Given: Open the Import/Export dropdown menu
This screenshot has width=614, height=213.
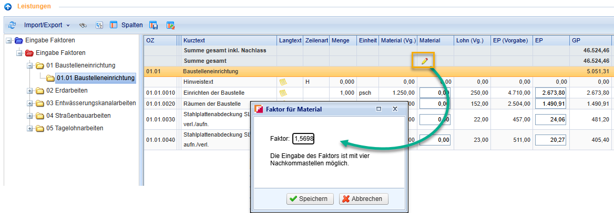Looking at the screenshot, I should point(47,25).
